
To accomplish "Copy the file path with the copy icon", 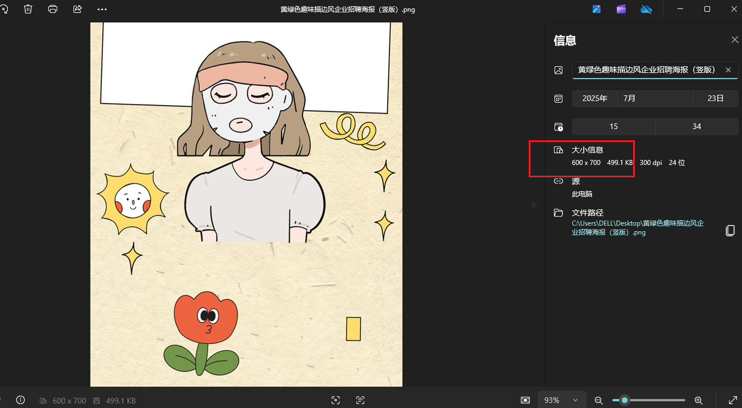I will point(730,230).
